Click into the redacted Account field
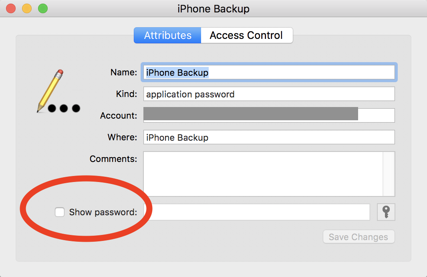Screen dimensions: 427x277 269,115
